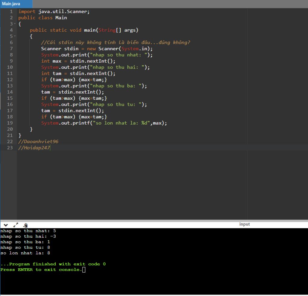Screen dimensions: 308x296
Task: Click console output 'nhap so thu tu: 8'
Action: tap(25, 247)
